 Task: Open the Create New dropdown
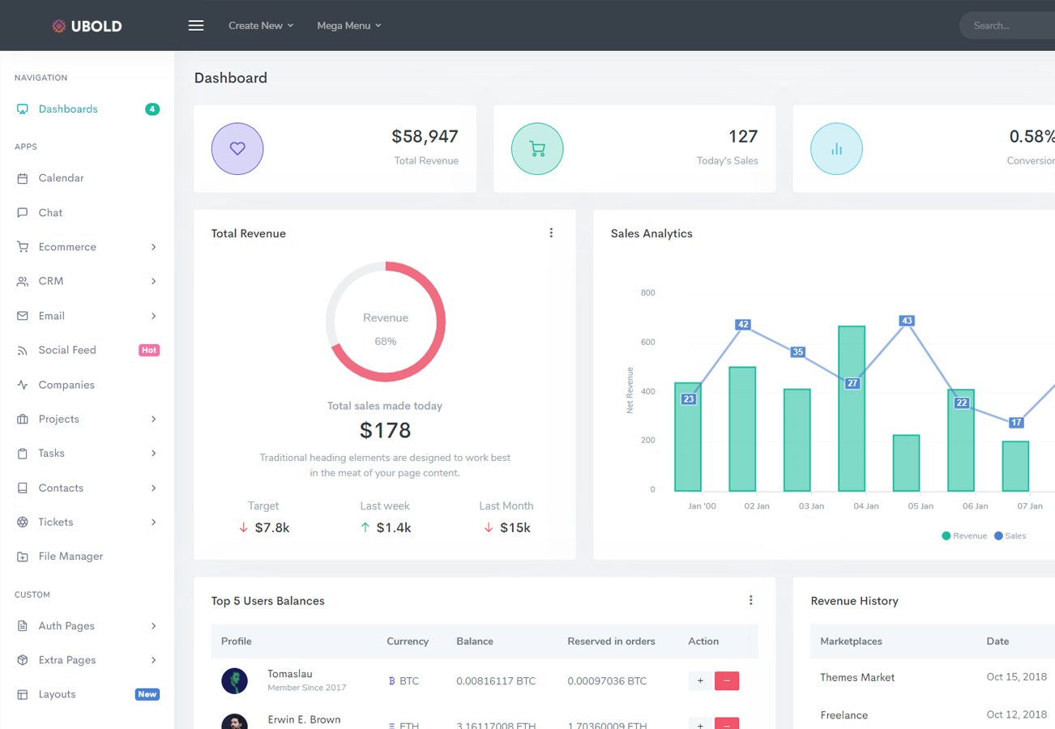(x=260, y=25)
